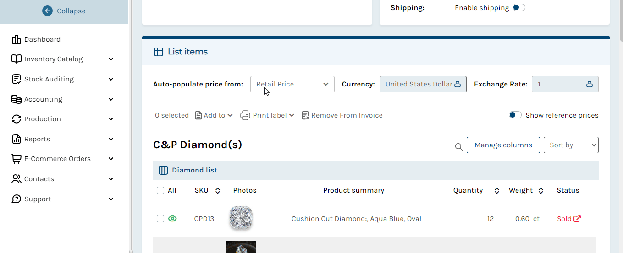Viewport: 623px width, 253px height.
Task: Sort by SKU using the sort arrows
Action: click(x=218, y=190)
